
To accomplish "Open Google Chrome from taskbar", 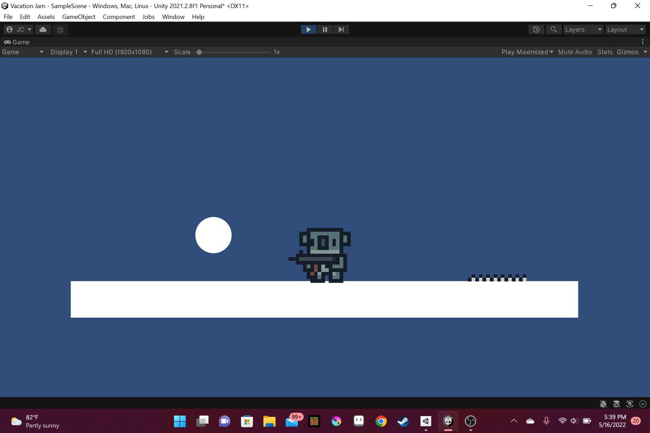I will coord(381,421).
